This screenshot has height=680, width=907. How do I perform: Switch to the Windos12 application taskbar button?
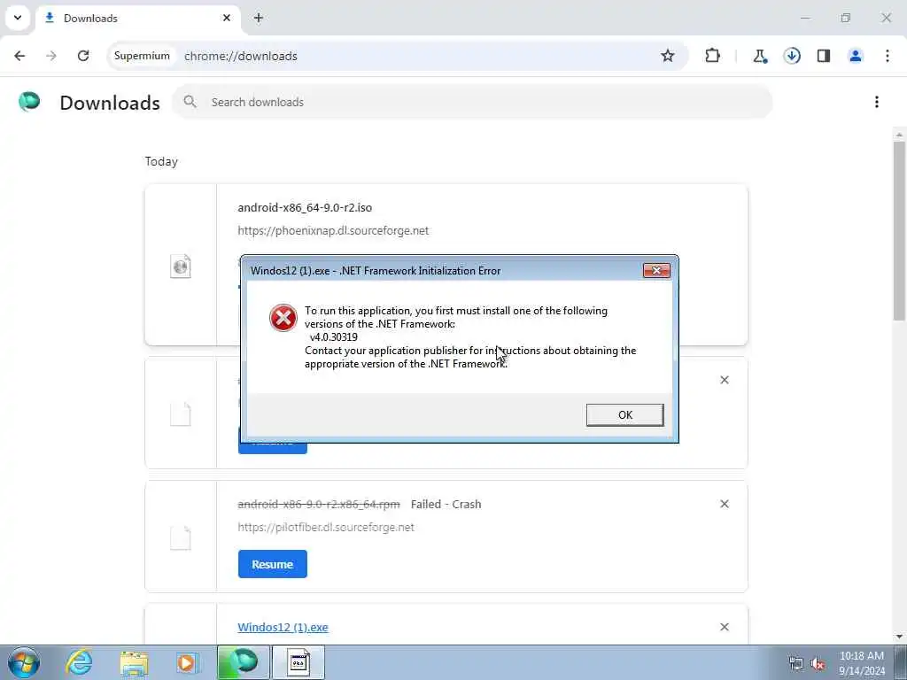298,662
